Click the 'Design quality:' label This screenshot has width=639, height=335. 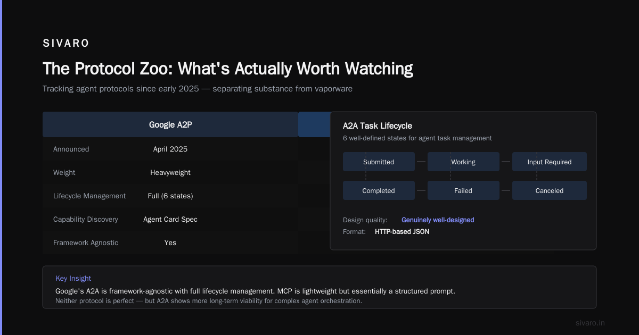pyautogui.click(x=365, y=220)
